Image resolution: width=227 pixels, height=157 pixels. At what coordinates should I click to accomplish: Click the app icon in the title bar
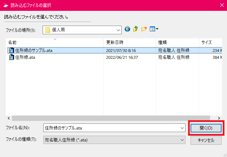coord(6,5)
